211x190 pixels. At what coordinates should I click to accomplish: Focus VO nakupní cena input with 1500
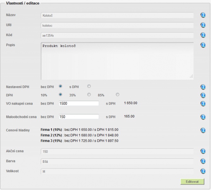(x=79, y=103)
